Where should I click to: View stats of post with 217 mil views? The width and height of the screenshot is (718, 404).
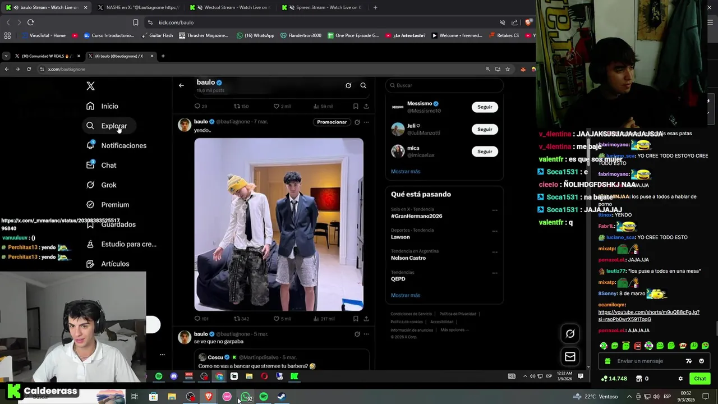(324, 319)
